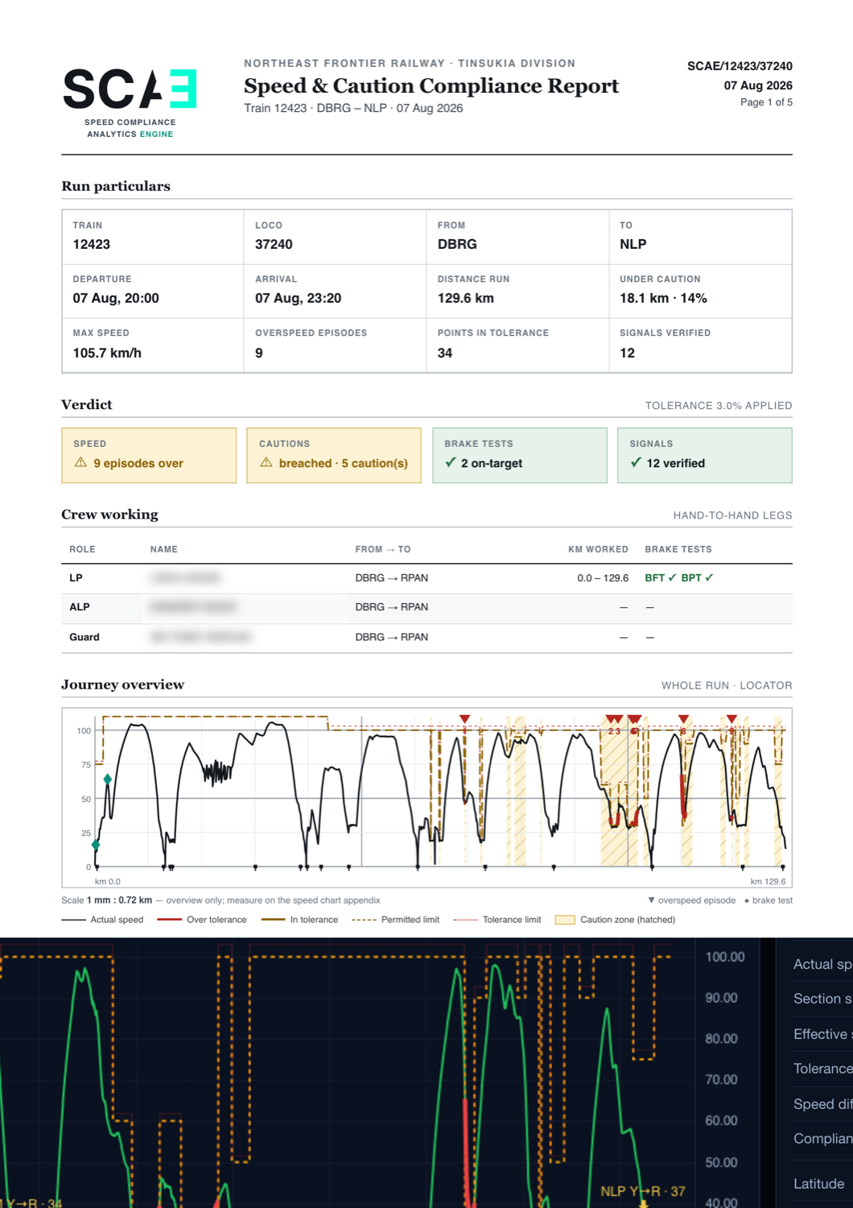The height and width of the screenshot is (1208, 853).
Task: Click the "9 episodes over" Speed verdict
Action: point(138,463)
